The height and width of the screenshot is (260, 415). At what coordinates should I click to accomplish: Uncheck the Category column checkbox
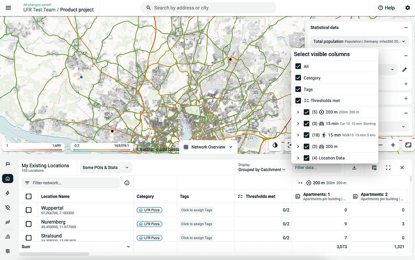coord(298,78)
